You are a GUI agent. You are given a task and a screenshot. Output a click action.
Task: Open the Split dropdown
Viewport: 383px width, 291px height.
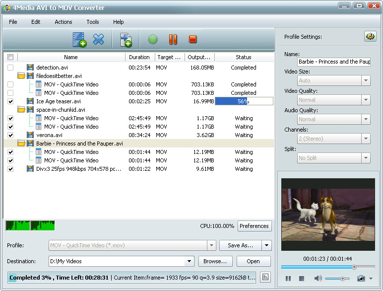click(x=366, y=158)
